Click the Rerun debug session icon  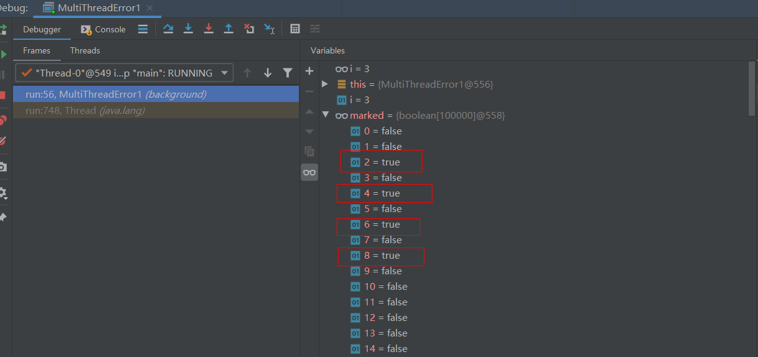2,29
